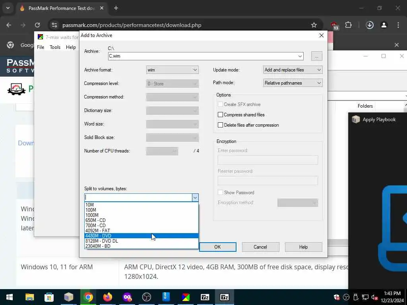
Task: Open the Path mode dropdown
Action: [293, 83]
